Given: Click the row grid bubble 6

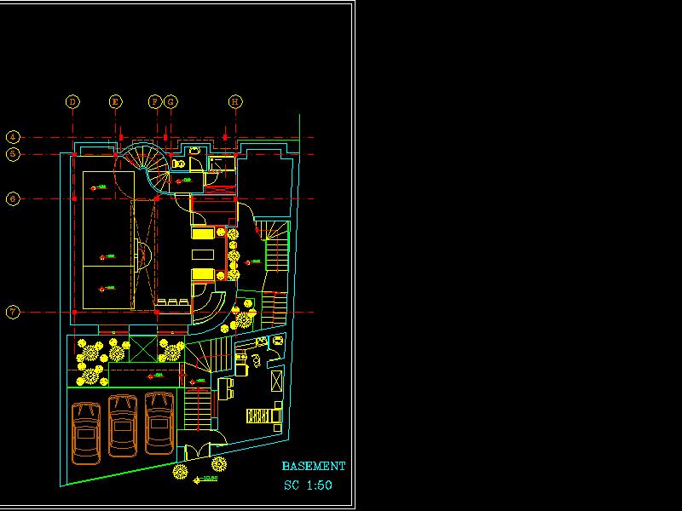Looking at the screenshot, I should click(x=13, y=198).
